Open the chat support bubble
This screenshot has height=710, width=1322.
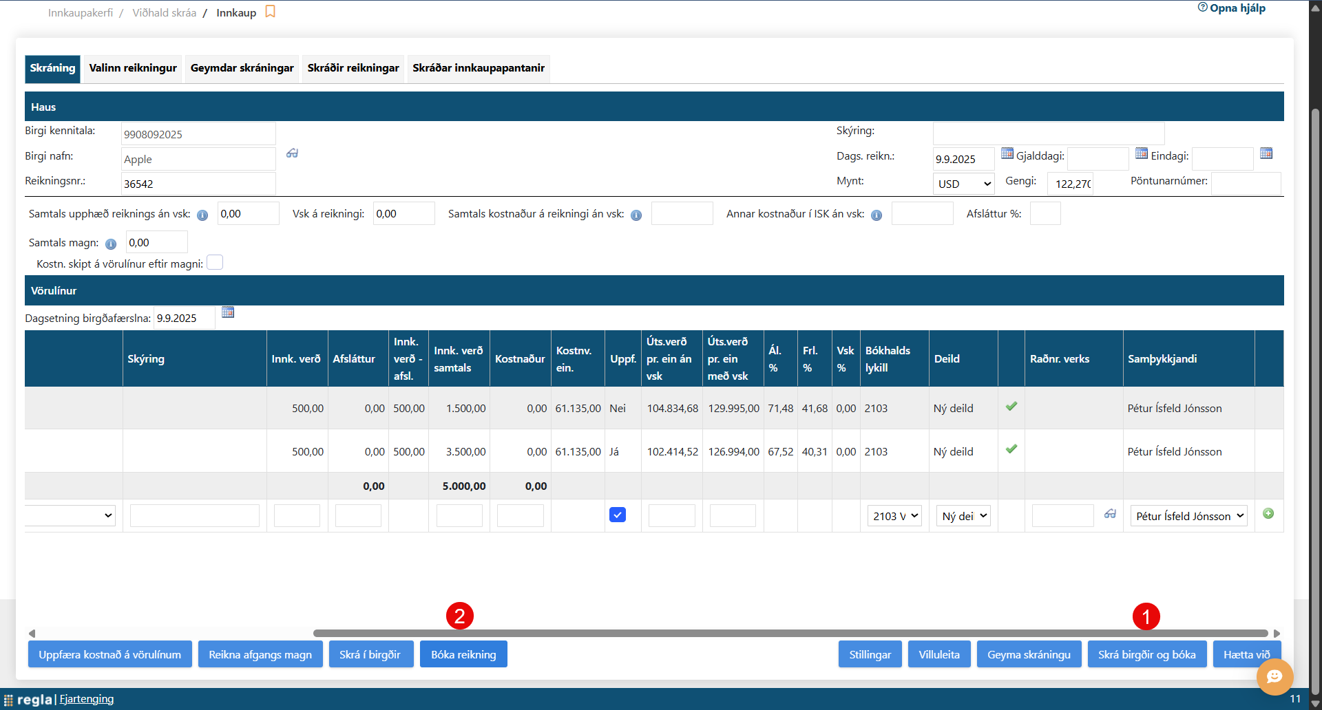1274,676
